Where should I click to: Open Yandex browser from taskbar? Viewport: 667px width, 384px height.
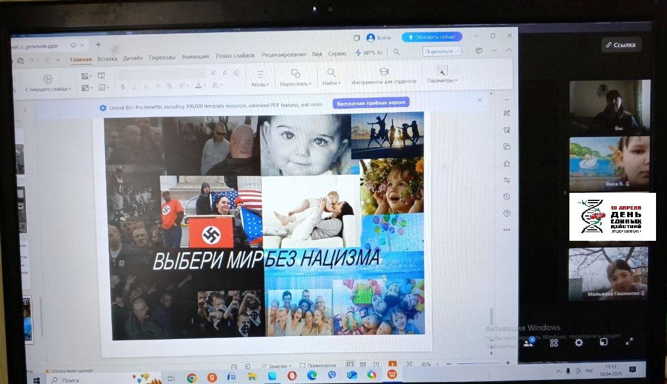[x=212, y=377]
